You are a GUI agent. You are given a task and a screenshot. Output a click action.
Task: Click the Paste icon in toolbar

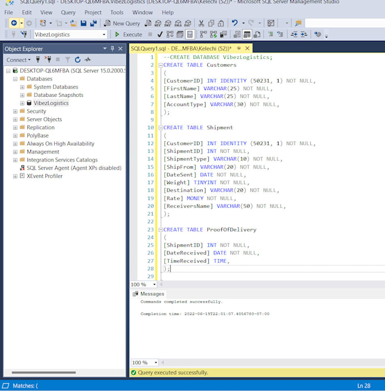click(221, 23)
